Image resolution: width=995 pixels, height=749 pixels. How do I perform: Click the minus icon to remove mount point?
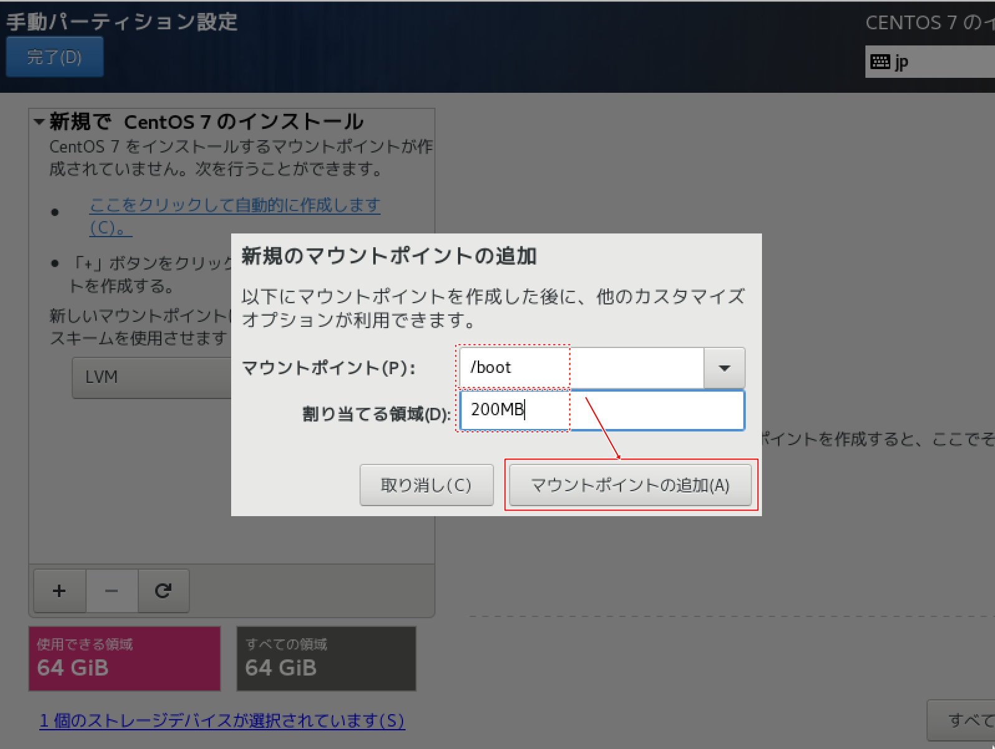coord(112,590)
